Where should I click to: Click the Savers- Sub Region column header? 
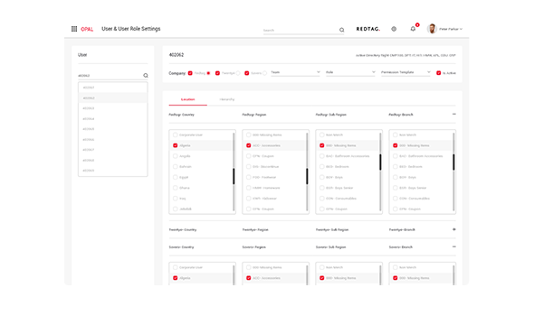pyautogui.click(x=330, y=246)
